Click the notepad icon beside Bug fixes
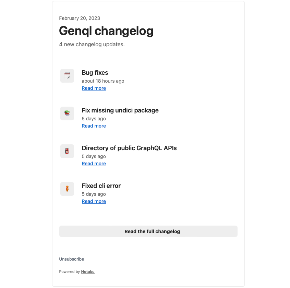This screenshot has width=290, height=288. coord(67,76)
